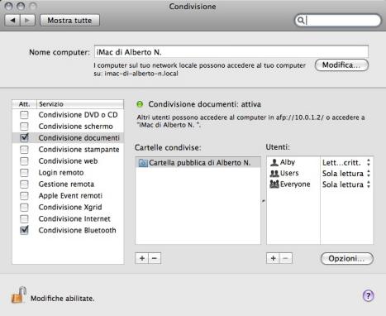The image size is (386, 316).
Task: Click the green status indicator light
Action: point(140,104)
